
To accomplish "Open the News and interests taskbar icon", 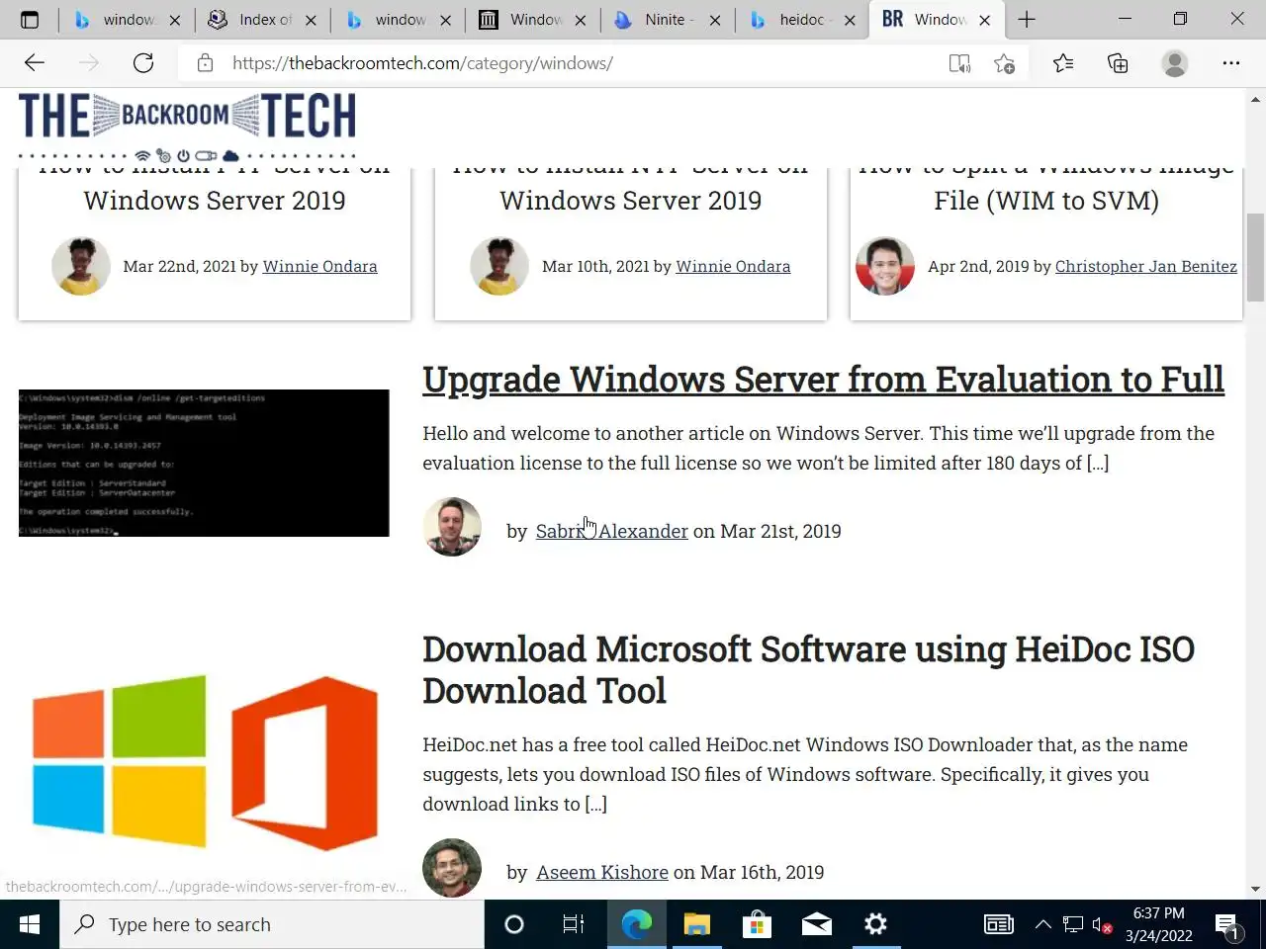I will point(999,924).
